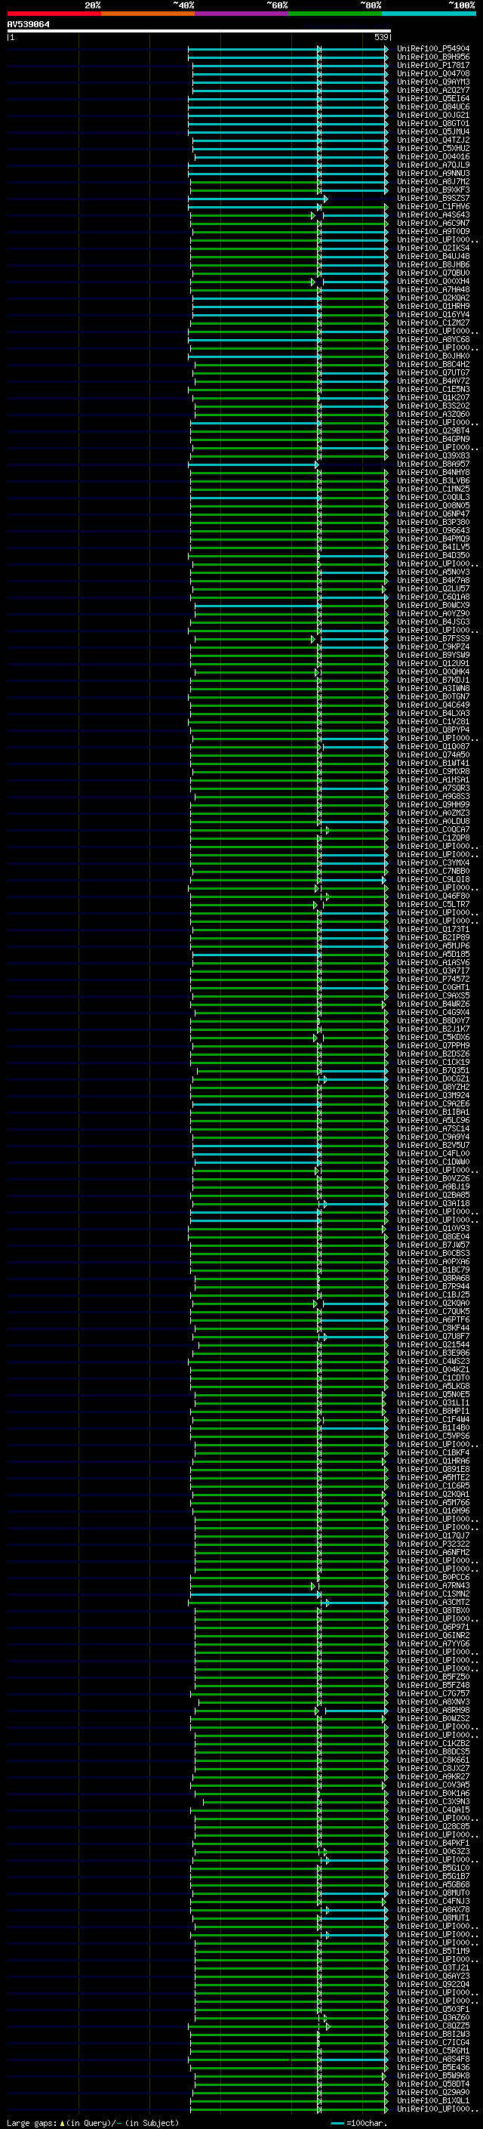Select UniRef100_P74572 hit
483x2129 pixels.
point(433,980)
